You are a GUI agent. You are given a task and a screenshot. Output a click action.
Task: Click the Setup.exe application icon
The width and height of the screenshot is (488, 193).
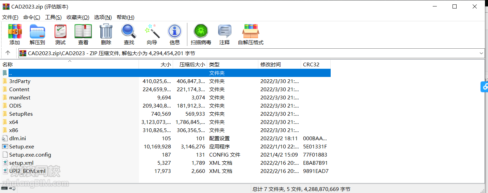tap(5, 146)
